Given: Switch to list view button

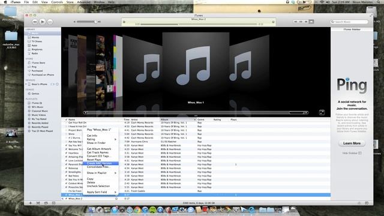Looking at the screenshot, I should [x=296, y=22].
